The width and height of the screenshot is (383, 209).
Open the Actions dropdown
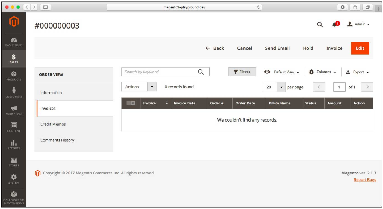[139, 87]
